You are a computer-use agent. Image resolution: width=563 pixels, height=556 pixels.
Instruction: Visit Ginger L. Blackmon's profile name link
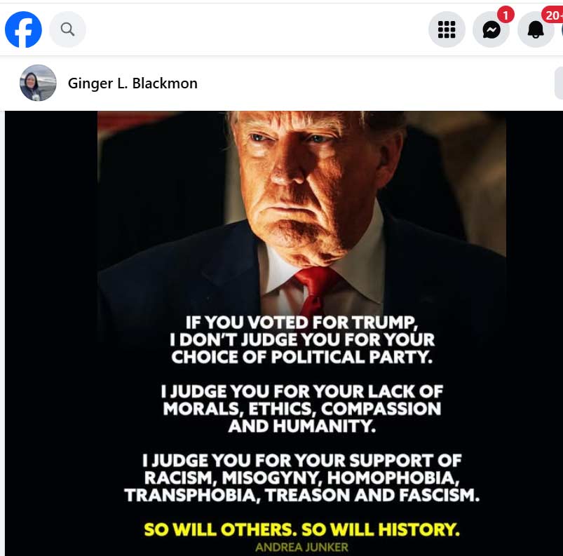click(133, 83)
